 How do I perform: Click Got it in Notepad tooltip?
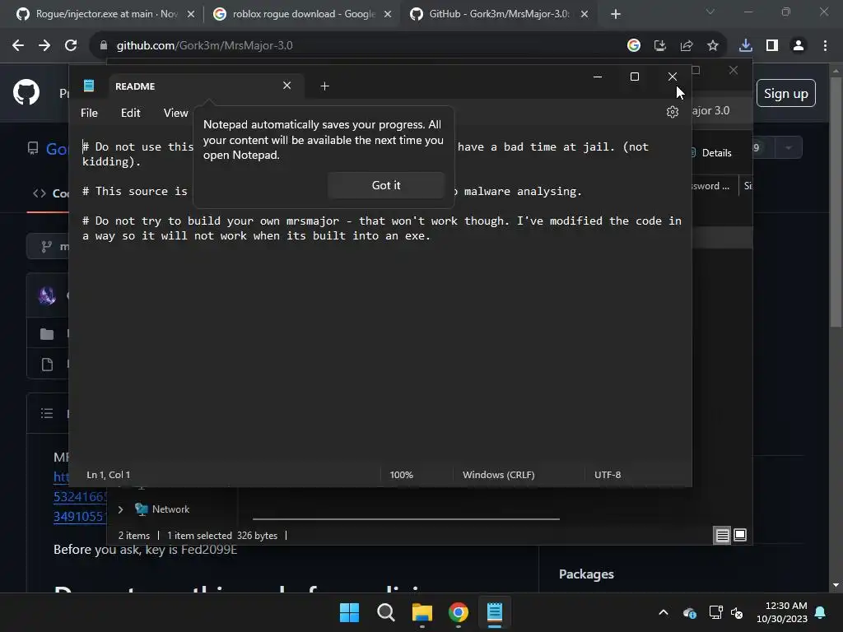386,185
